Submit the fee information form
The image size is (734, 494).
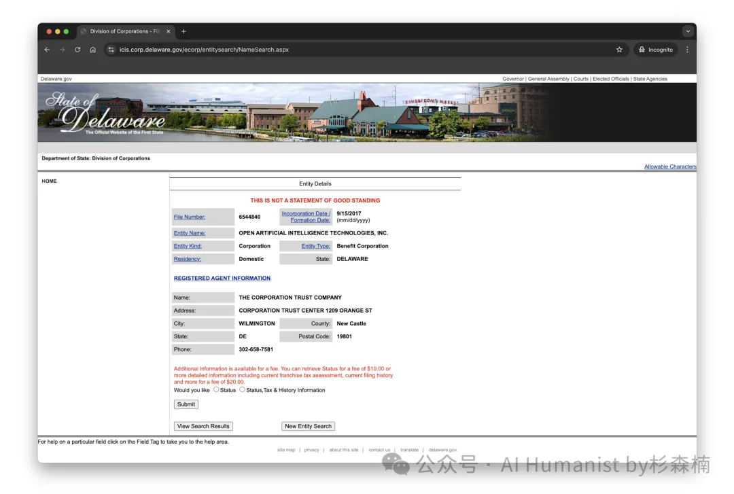click(186, 404)
